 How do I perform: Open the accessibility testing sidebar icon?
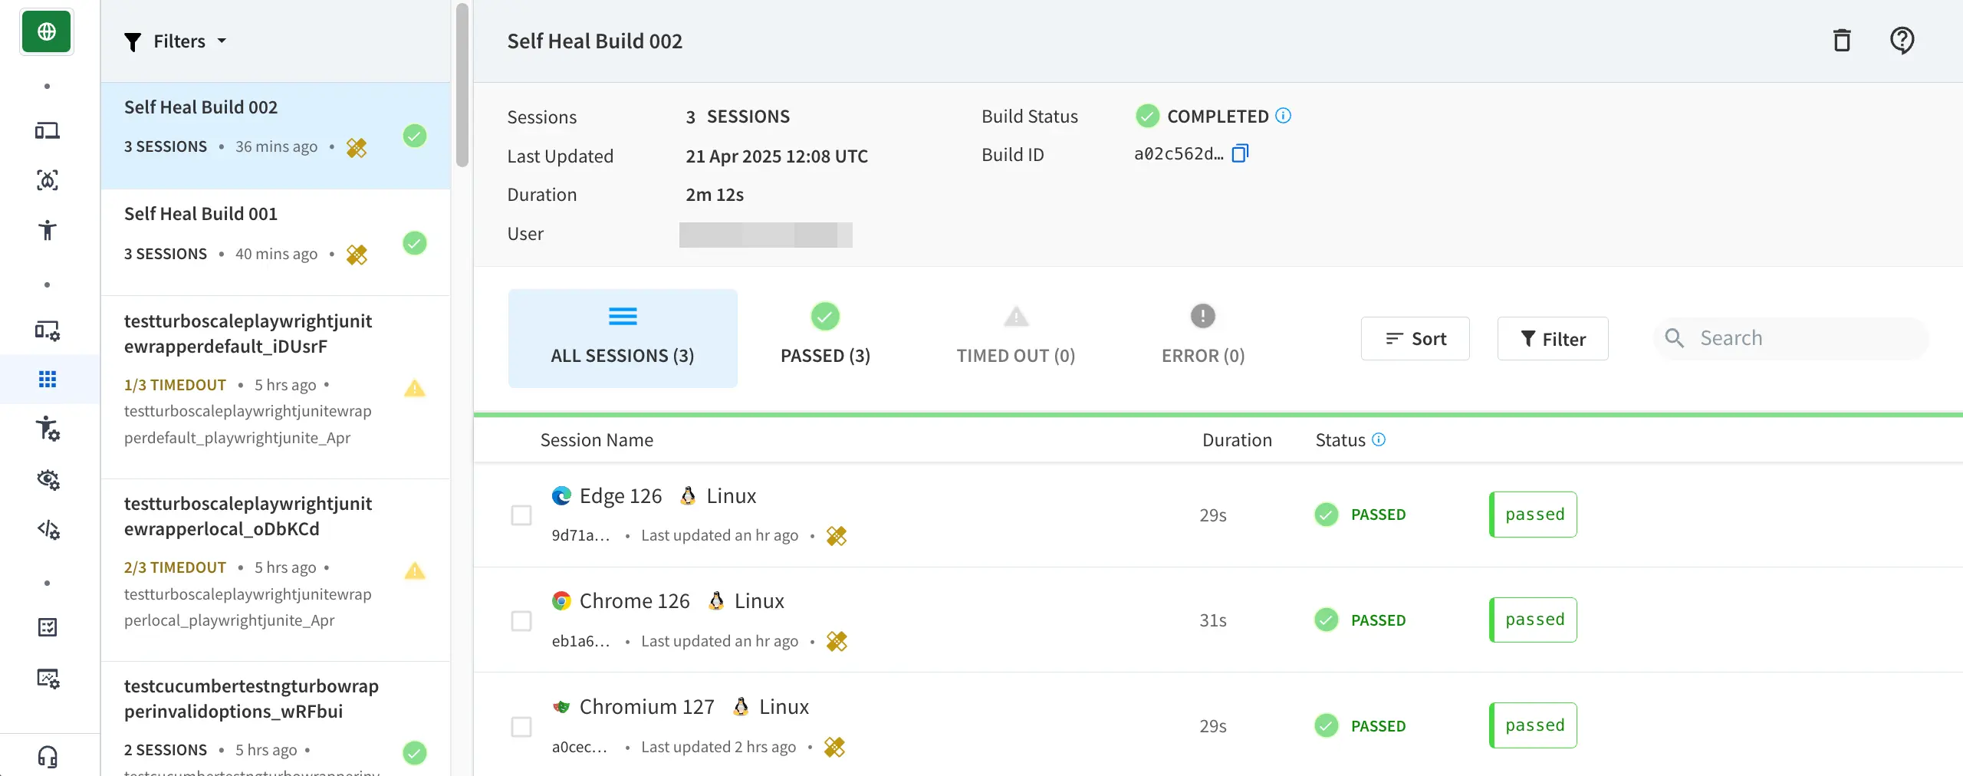coord(48,230)
